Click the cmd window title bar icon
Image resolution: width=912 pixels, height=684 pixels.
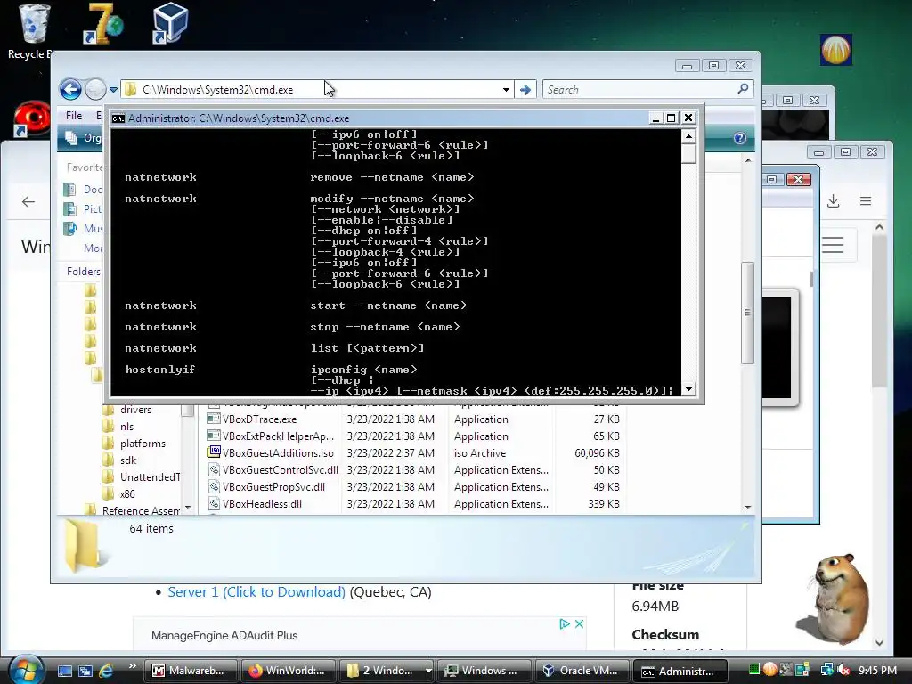click(118, 118)
